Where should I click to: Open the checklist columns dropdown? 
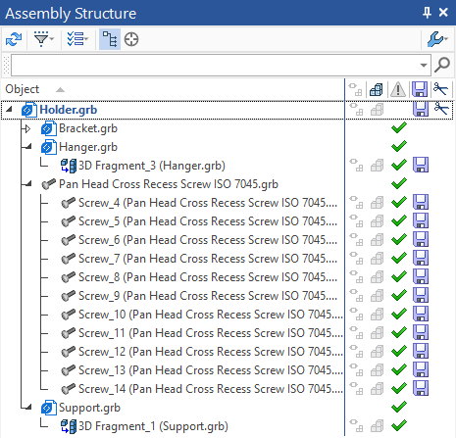77,39
